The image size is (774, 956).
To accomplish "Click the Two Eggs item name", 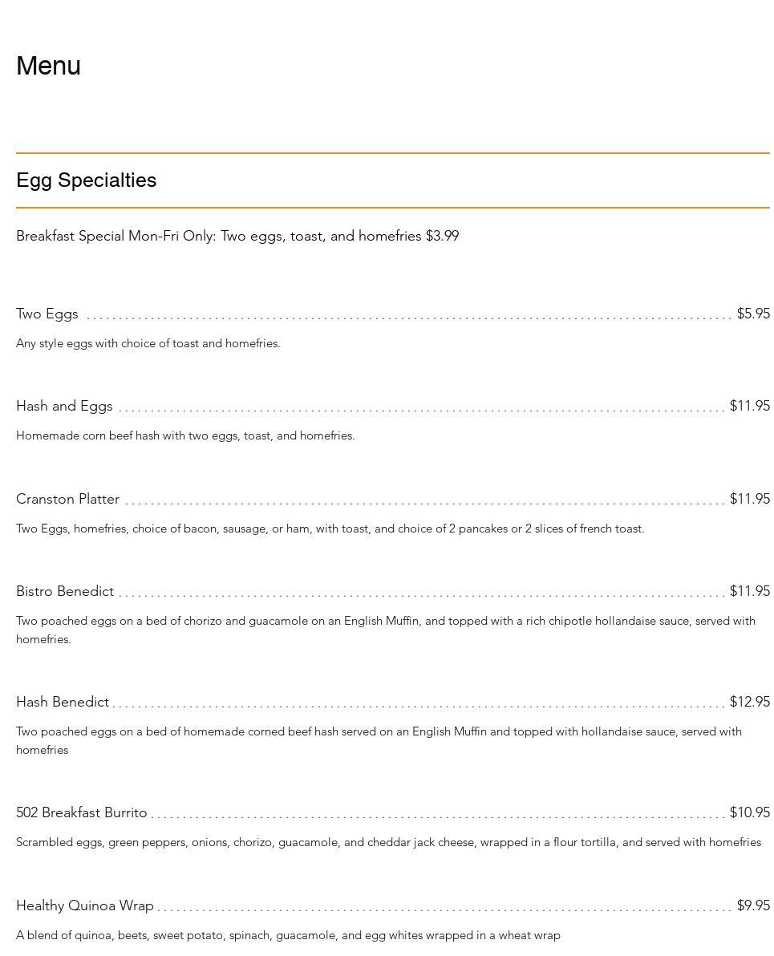I will pos(47,314).
